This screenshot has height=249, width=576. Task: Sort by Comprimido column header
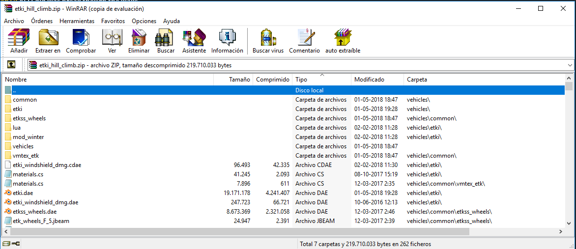tap(273, 80)
